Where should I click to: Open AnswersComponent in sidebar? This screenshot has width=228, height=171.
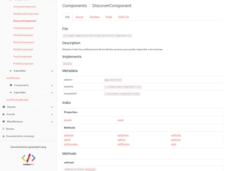click(x=24, y=7)
